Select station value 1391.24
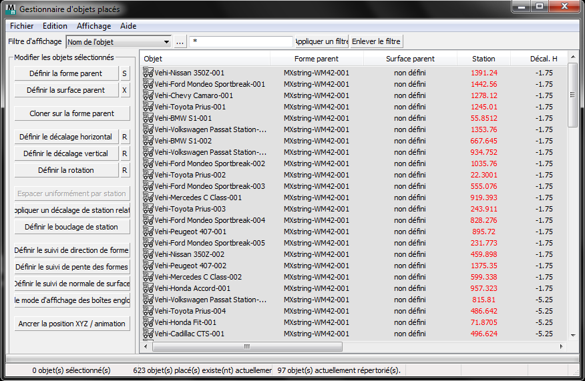 484,73
